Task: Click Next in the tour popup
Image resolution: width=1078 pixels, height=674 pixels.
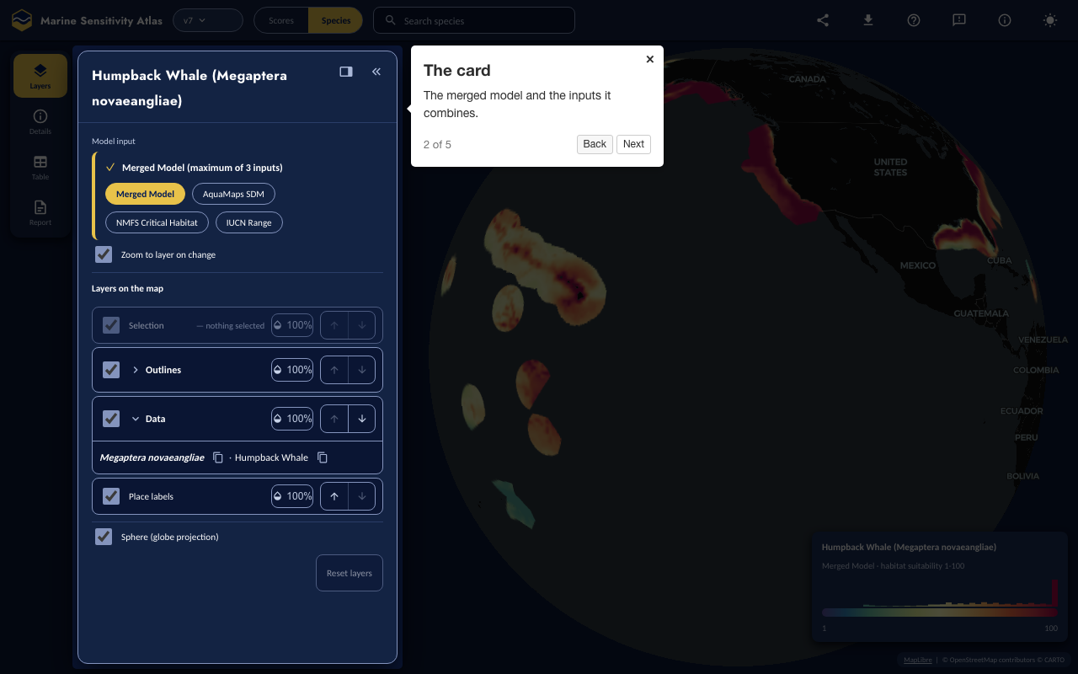Action: tap(633, 144)
